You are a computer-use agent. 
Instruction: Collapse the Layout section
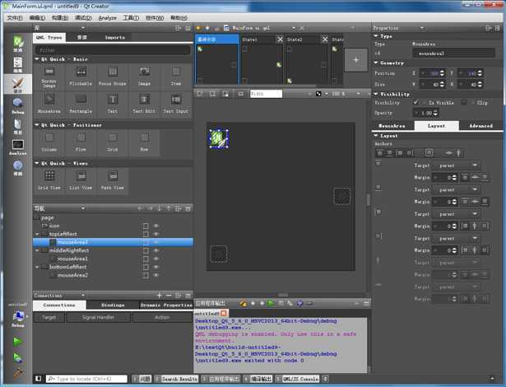click(376, 136)
